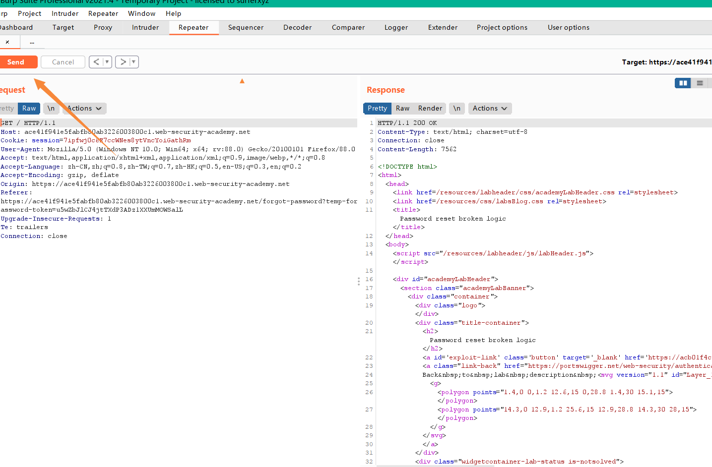This screenshot has height=467, width=712.
Task: Select the Pretty view for the response
Action: 377,108
